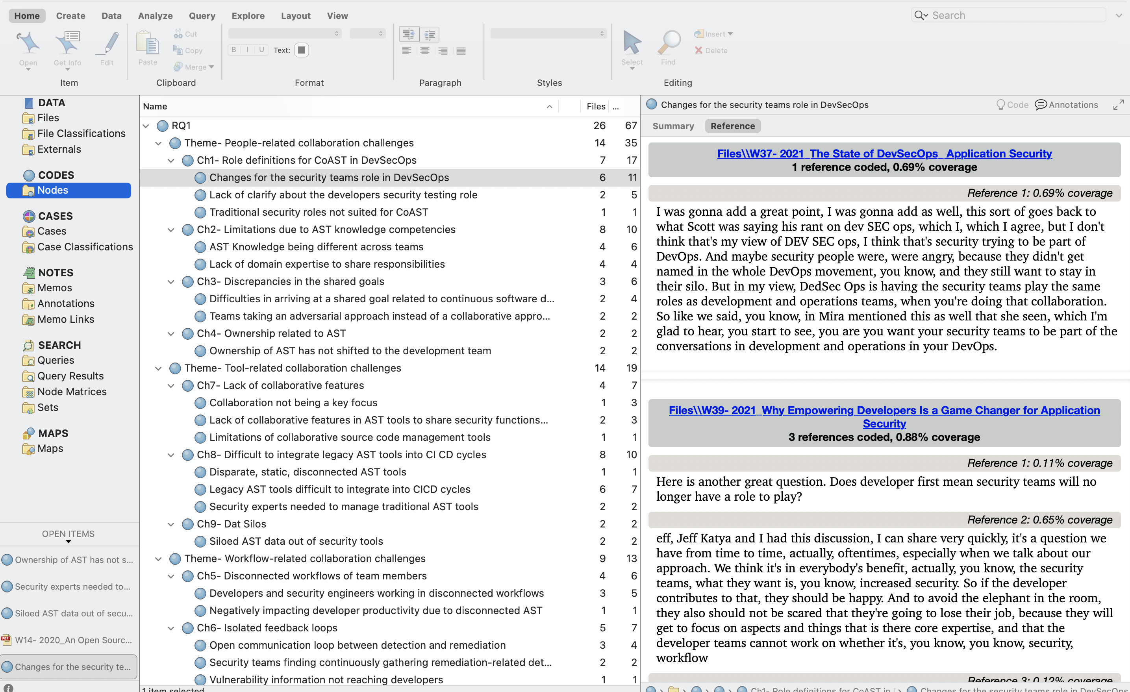Collapse Theme- People-related collaboration challenges node
Screen dimensions: 1130x692
point(158,143)
